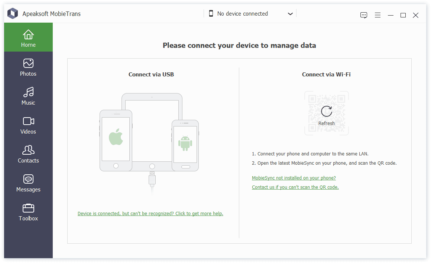Click the feedback chat icon in title bar
Screen dimensions: 431x263
pos(364,15)
